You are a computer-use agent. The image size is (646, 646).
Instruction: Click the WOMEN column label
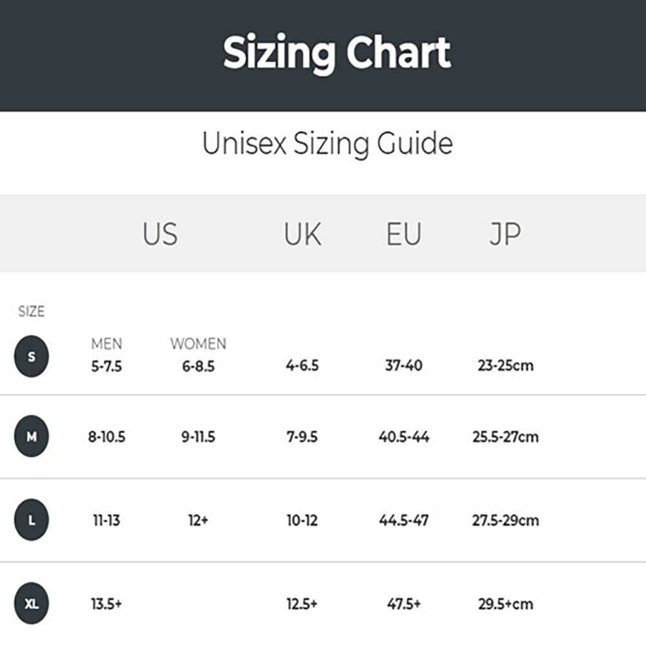click(198, 344)
